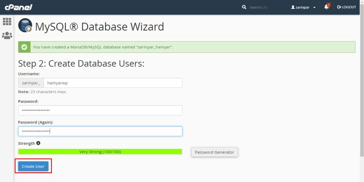Click the cPanel logo

pyautogui.click(x=18, y=7)
